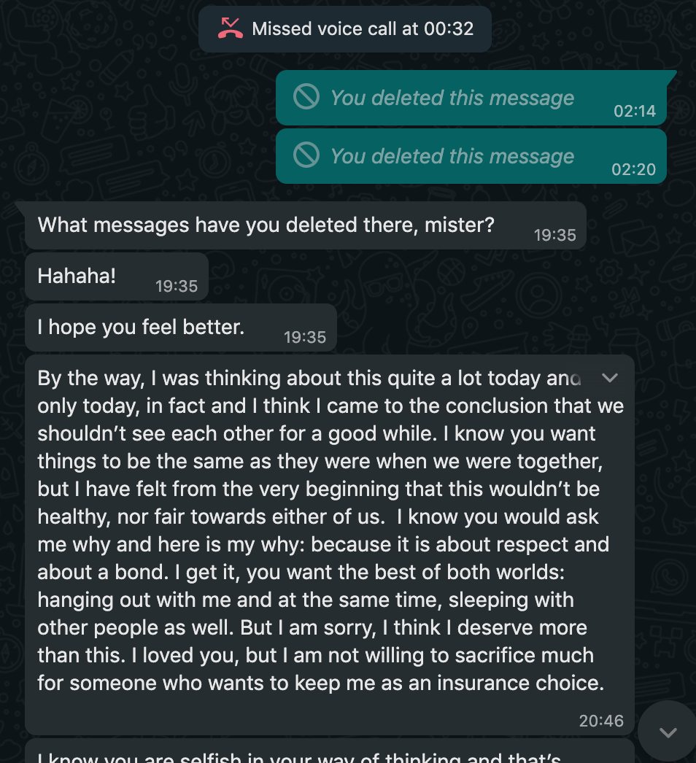Click the "You deleted this message" bubble at 02:20

[471, 156]
